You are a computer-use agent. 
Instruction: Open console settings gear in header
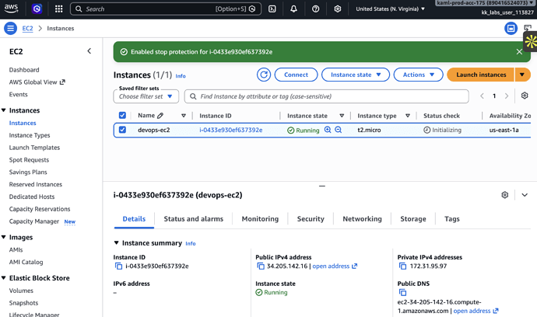click(x=338, y=9)
